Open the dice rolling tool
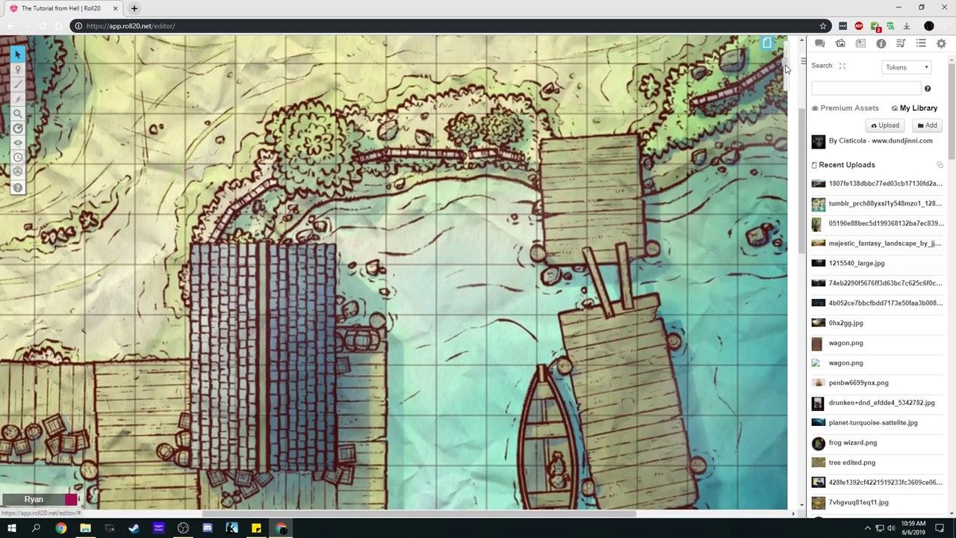This screenshot has height=538, width=956. tap(17, 172)
